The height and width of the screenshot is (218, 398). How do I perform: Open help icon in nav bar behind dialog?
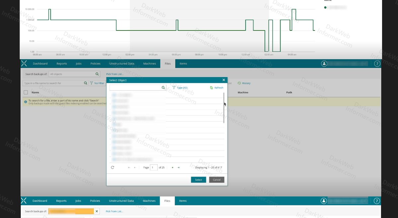pos(377,64)
